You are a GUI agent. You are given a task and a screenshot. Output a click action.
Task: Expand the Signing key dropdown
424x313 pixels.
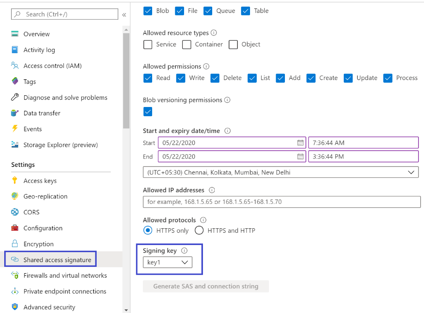168,262
